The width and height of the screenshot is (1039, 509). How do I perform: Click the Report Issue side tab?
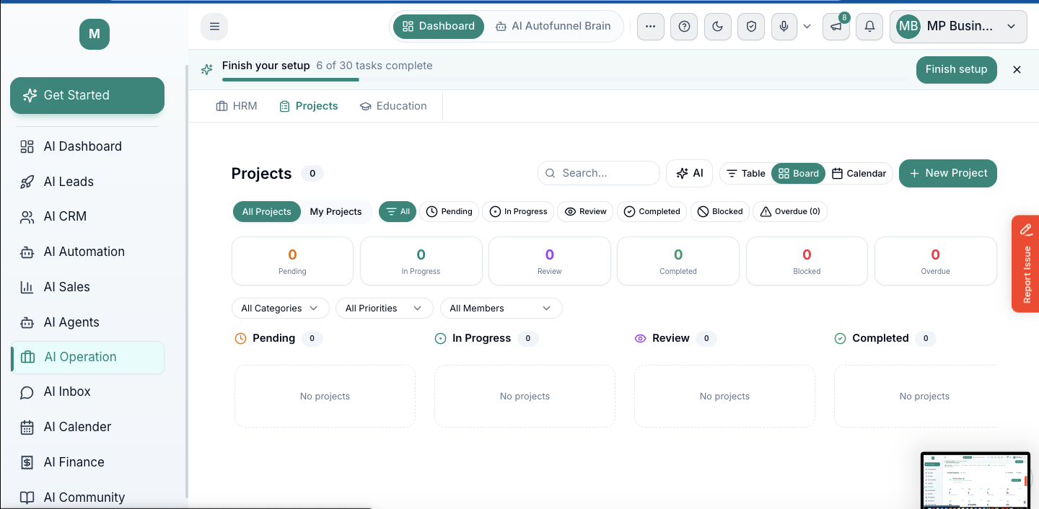click(1025, 264)
